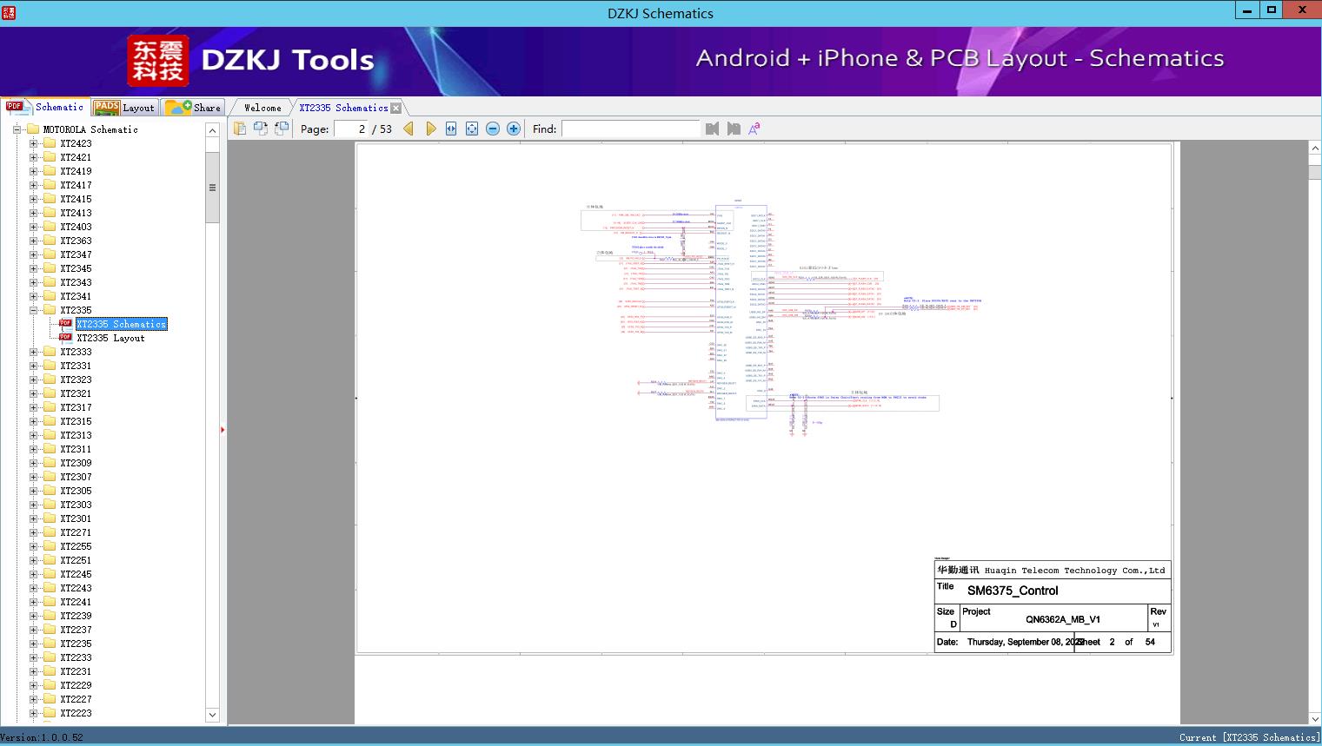Click the find previous icon
Viewport: 1322px width, 746px height.
(x=713, y=129)
